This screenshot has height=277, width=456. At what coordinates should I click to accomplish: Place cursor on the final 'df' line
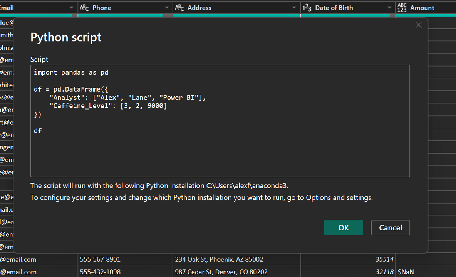pyautogui.click(x=38, y=131)
